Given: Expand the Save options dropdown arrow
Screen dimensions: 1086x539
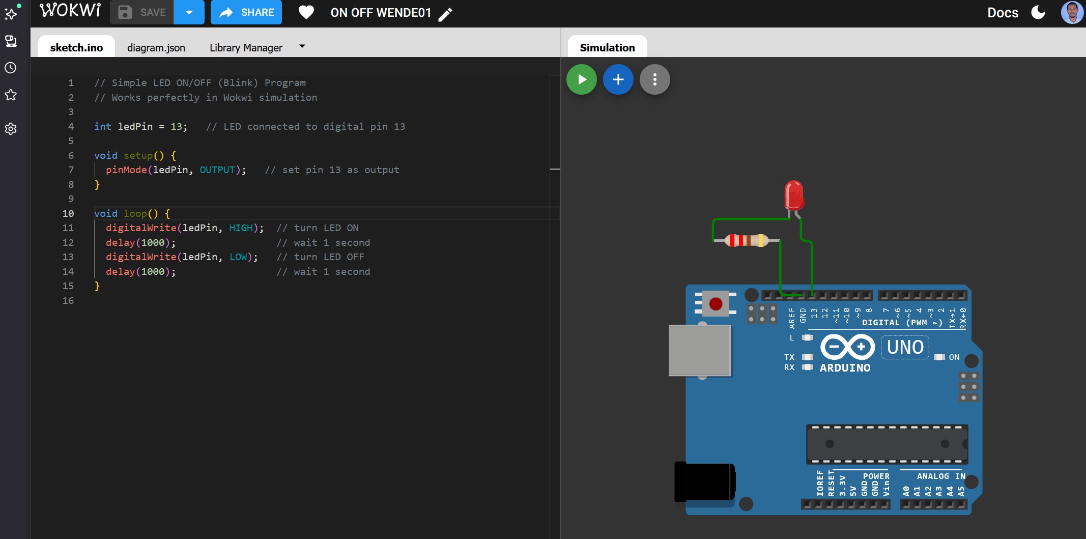Looking at the screenshot, I should coord(189,12).
